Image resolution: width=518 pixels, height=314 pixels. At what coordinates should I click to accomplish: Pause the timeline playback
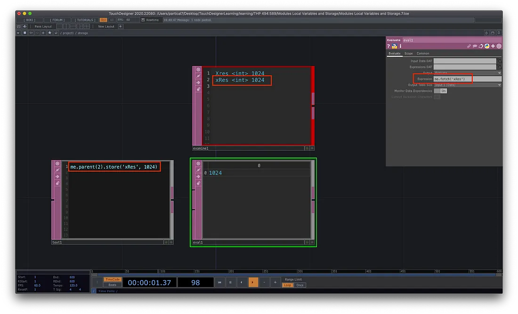coord(231,283)
